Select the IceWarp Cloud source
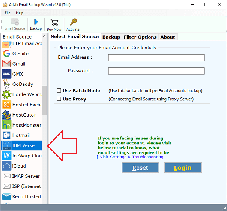The image size is (227, 211). pyautogui.click(x=22, y=156)
